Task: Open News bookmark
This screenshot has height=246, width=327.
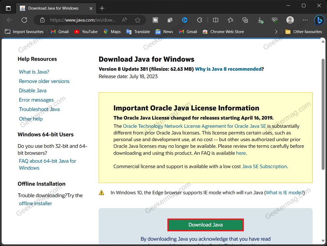Action: tap(164, 32)
